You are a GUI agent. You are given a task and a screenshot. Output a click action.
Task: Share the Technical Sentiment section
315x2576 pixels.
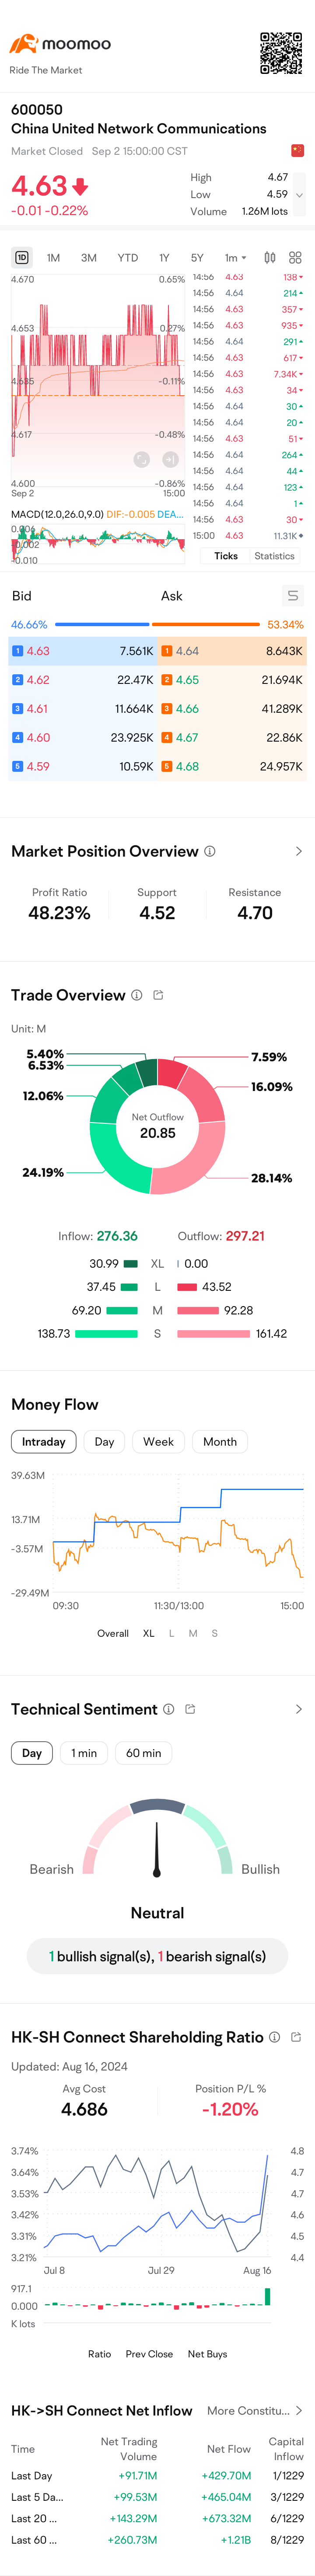coord(190,1709)
